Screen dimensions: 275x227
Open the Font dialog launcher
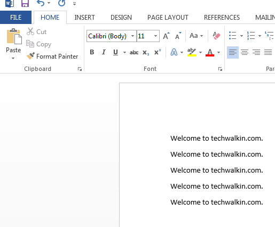pos(220,69)
